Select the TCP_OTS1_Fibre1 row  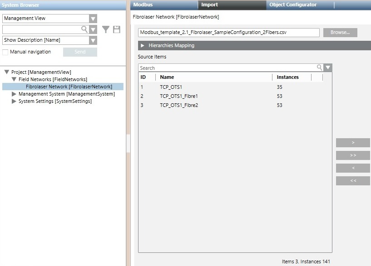(179, 96)
